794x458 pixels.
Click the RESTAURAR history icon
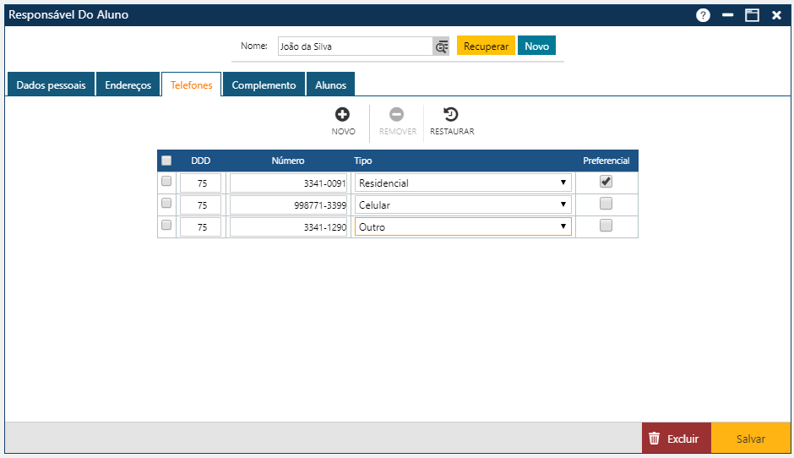[x=451, y=115]
